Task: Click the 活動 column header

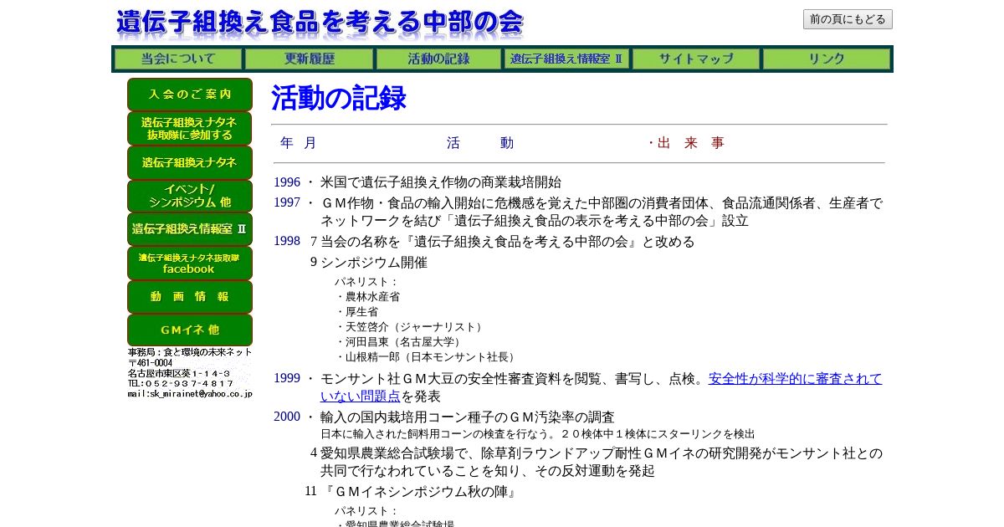Action: pos(480,143)
